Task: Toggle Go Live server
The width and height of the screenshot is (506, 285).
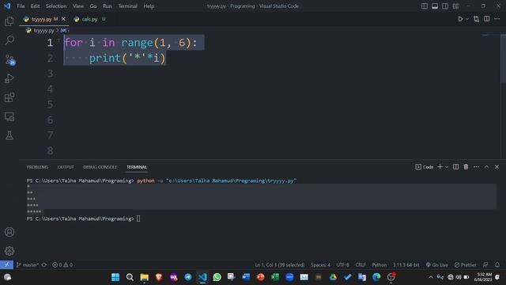Action: pyautogui.click(x=437, y=264)
